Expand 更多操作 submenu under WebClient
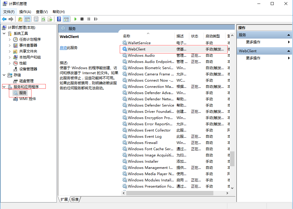This screenshot has width=293, height=209. [289, 58]
